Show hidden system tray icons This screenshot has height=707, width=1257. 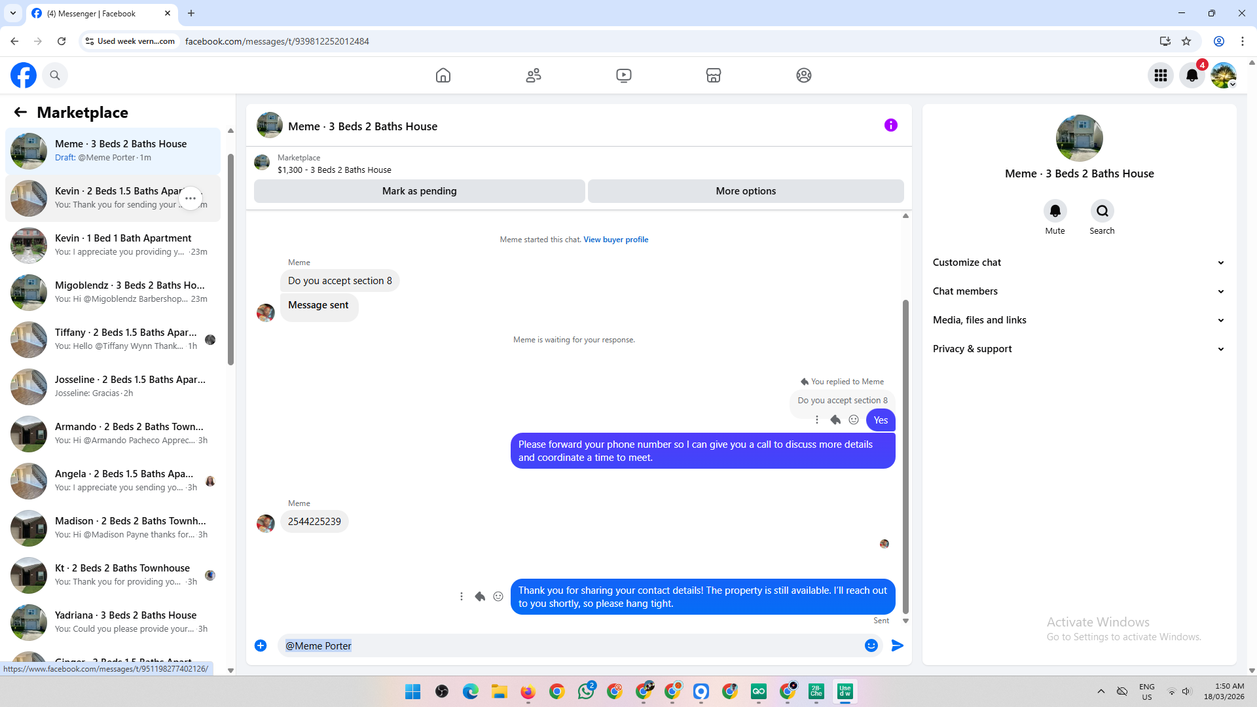(x=1101, y=691)
